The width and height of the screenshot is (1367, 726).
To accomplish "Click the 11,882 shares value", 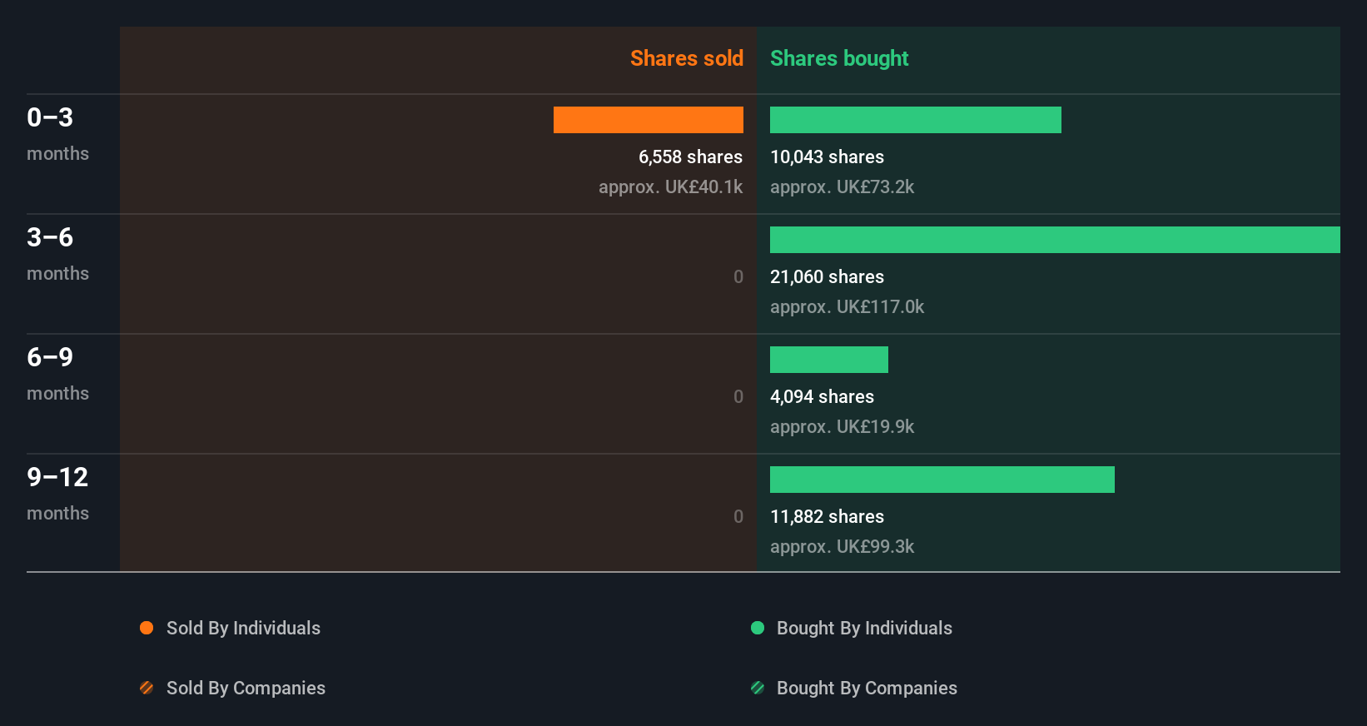I will pyautogui.click(x=827, y=516).
